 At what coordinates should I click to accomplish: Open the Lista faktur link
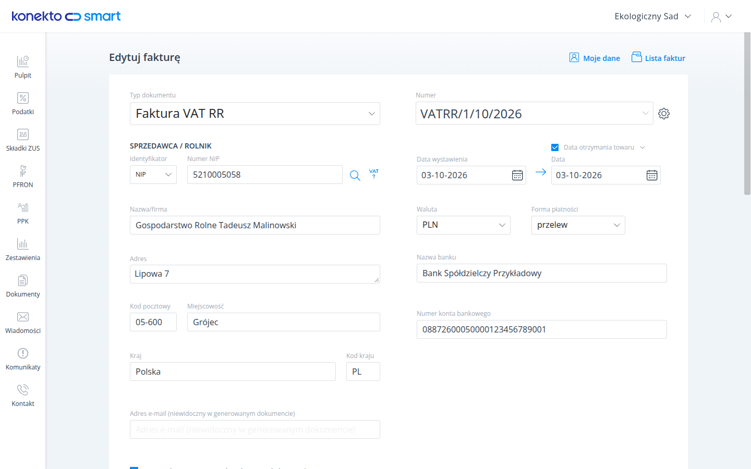pos(658,58)
